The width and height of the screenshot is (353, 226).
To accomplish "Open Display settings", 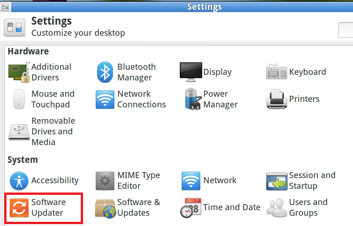I will click(205, 72).
